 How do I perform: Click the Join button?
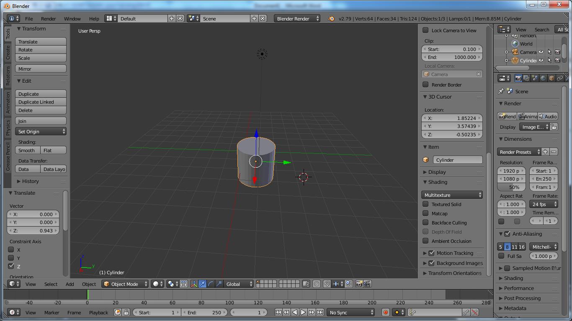(41, 121)
